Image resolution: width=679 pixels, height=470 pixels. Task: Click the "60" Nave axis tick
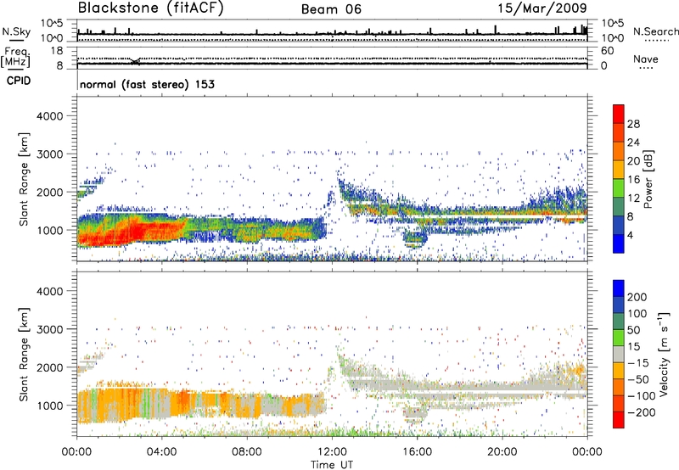click(607, 51)
